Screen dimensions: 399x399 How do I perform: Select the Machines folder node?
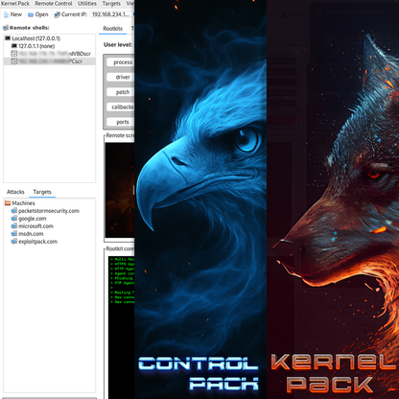pyautogui.click(x=23, y=203)
